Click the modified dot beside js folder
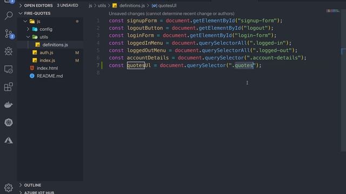346x194 pixels. [x=77, y=22]
